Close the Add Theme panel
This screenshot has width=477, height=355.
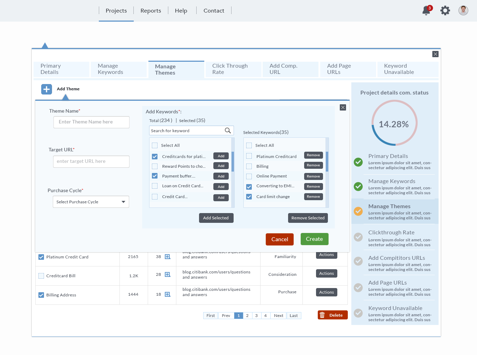point(343,107)
